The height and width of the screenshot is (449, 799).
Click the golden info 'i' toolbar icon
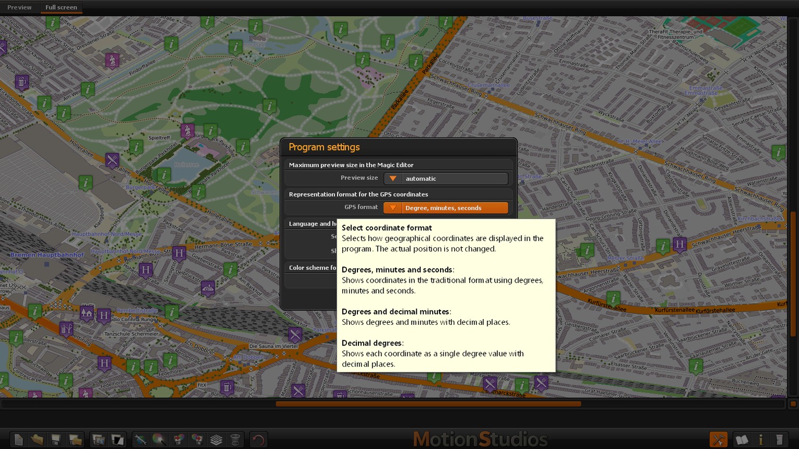click(x=761, y=440)
